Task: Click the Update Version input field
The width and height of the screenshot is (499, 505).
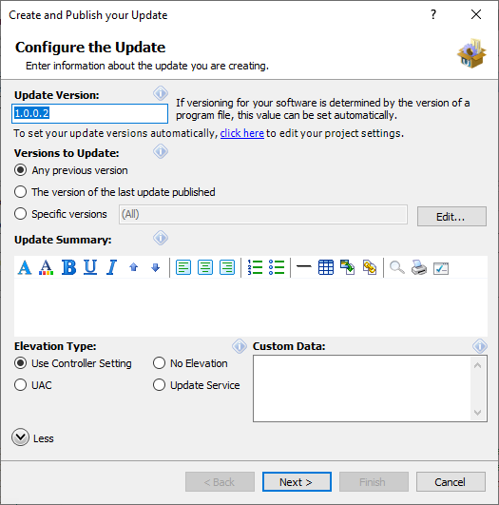Action: pos(89,113)
